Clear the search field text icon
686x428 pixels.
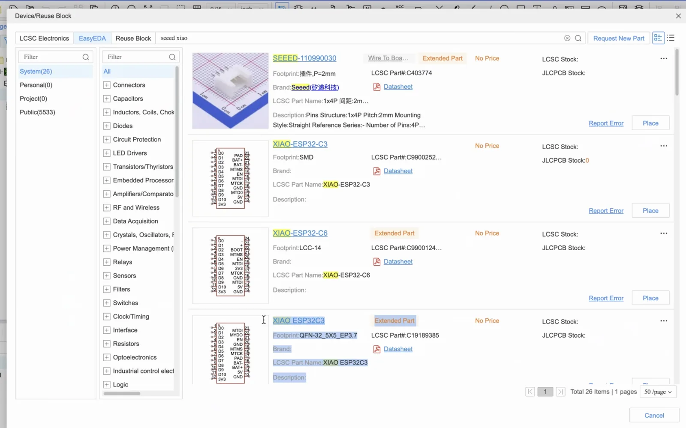[567, 38]
